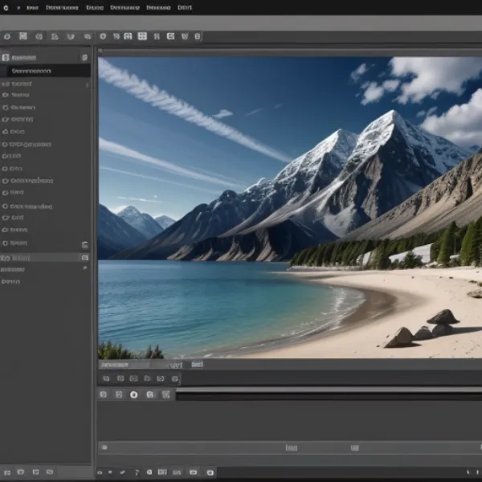
Task: Select the grid-shaped icon in the top toolbar
Action: 142,36
